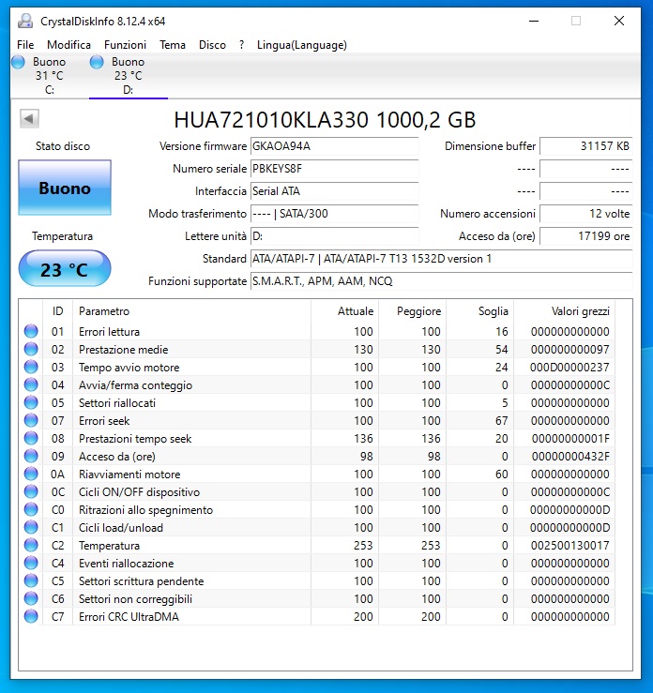Screen dimensions: 653x693
Task: Click the Lettere unità field D:
Action: pos(334,236)
